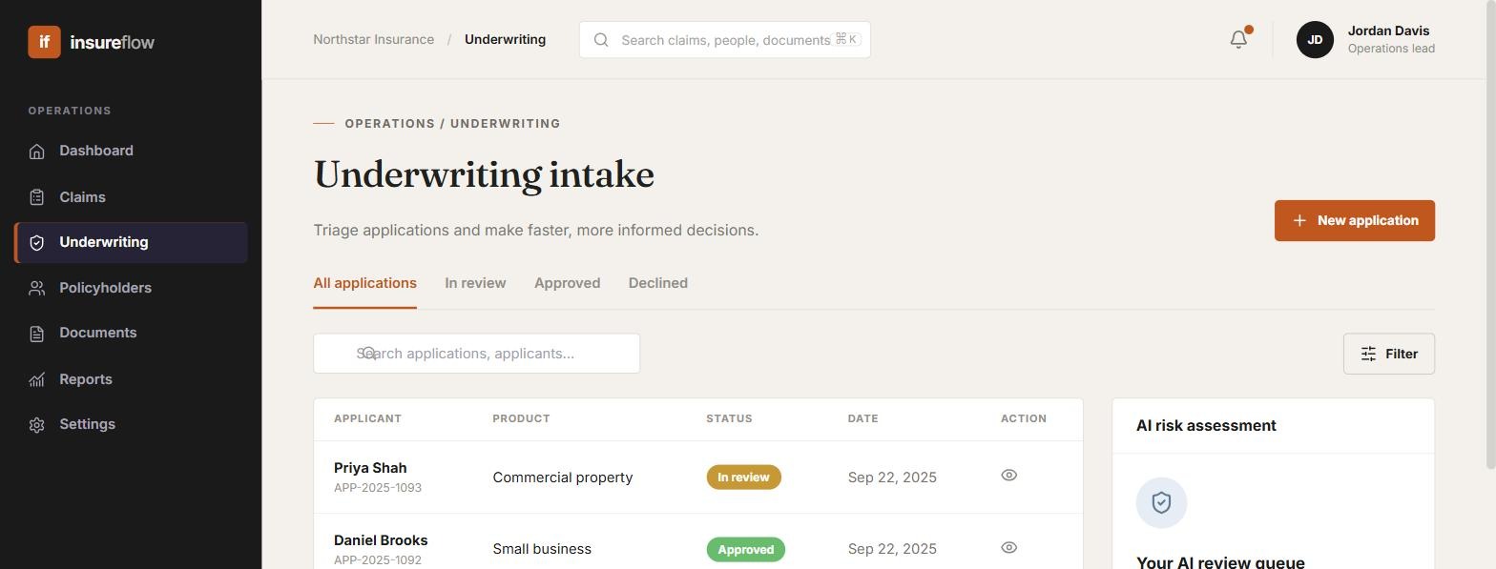The height and width of the screenshot is (569, 1496).
Task: Click Priya Shah's Sep 22, 2025 date
Action: (x=892, y=478)
